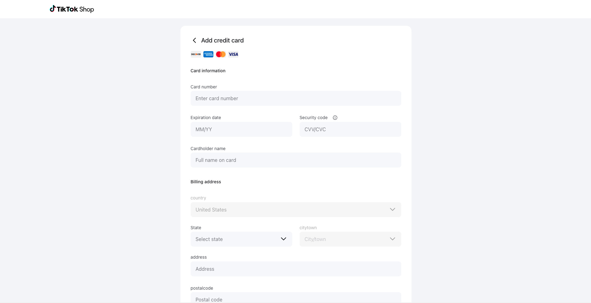Click the Postal code field
591x303 pixels.
pos(295,298)
